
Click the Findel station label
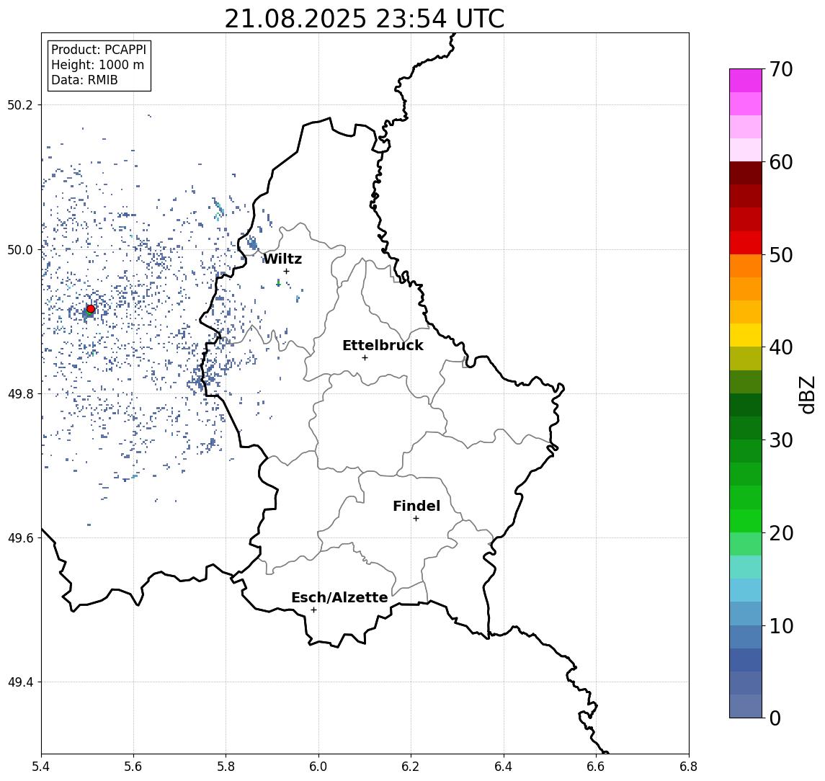click(416, 506)
